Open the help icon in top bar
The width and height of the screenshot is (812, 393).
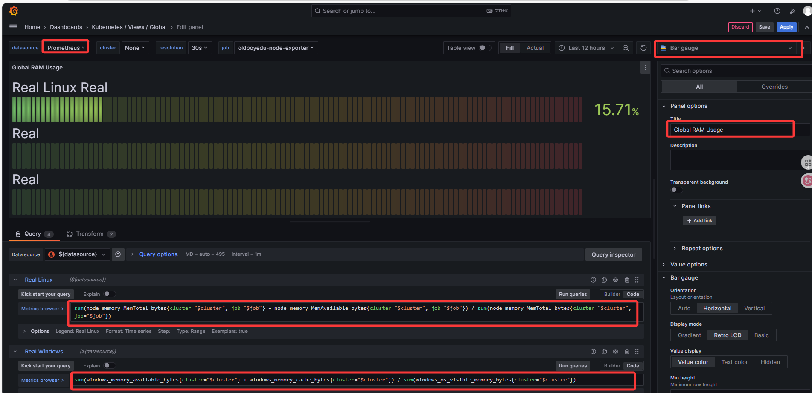777,11
